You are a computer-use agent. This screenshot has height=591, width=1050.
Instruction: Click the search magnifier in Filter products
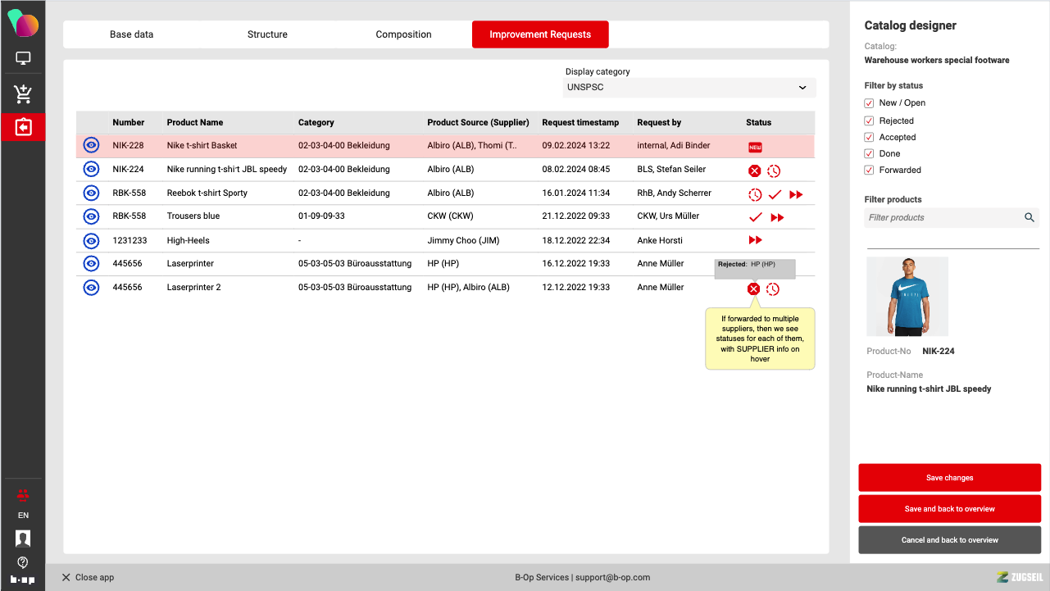(1029, 218)
